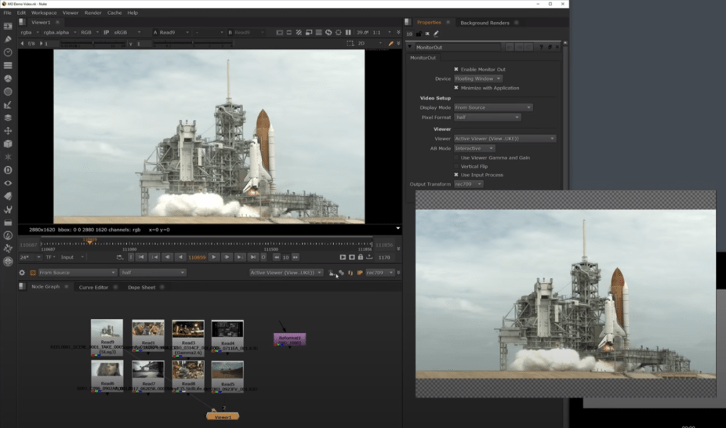
Task: Click the Channel nodes stack icon
Action: point(8,65)
